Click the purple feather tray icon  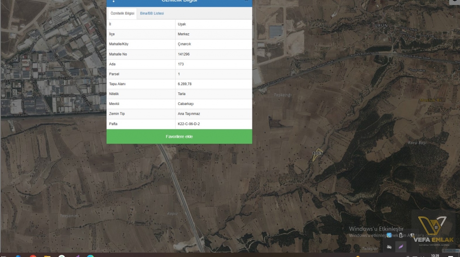pos(401,247)
